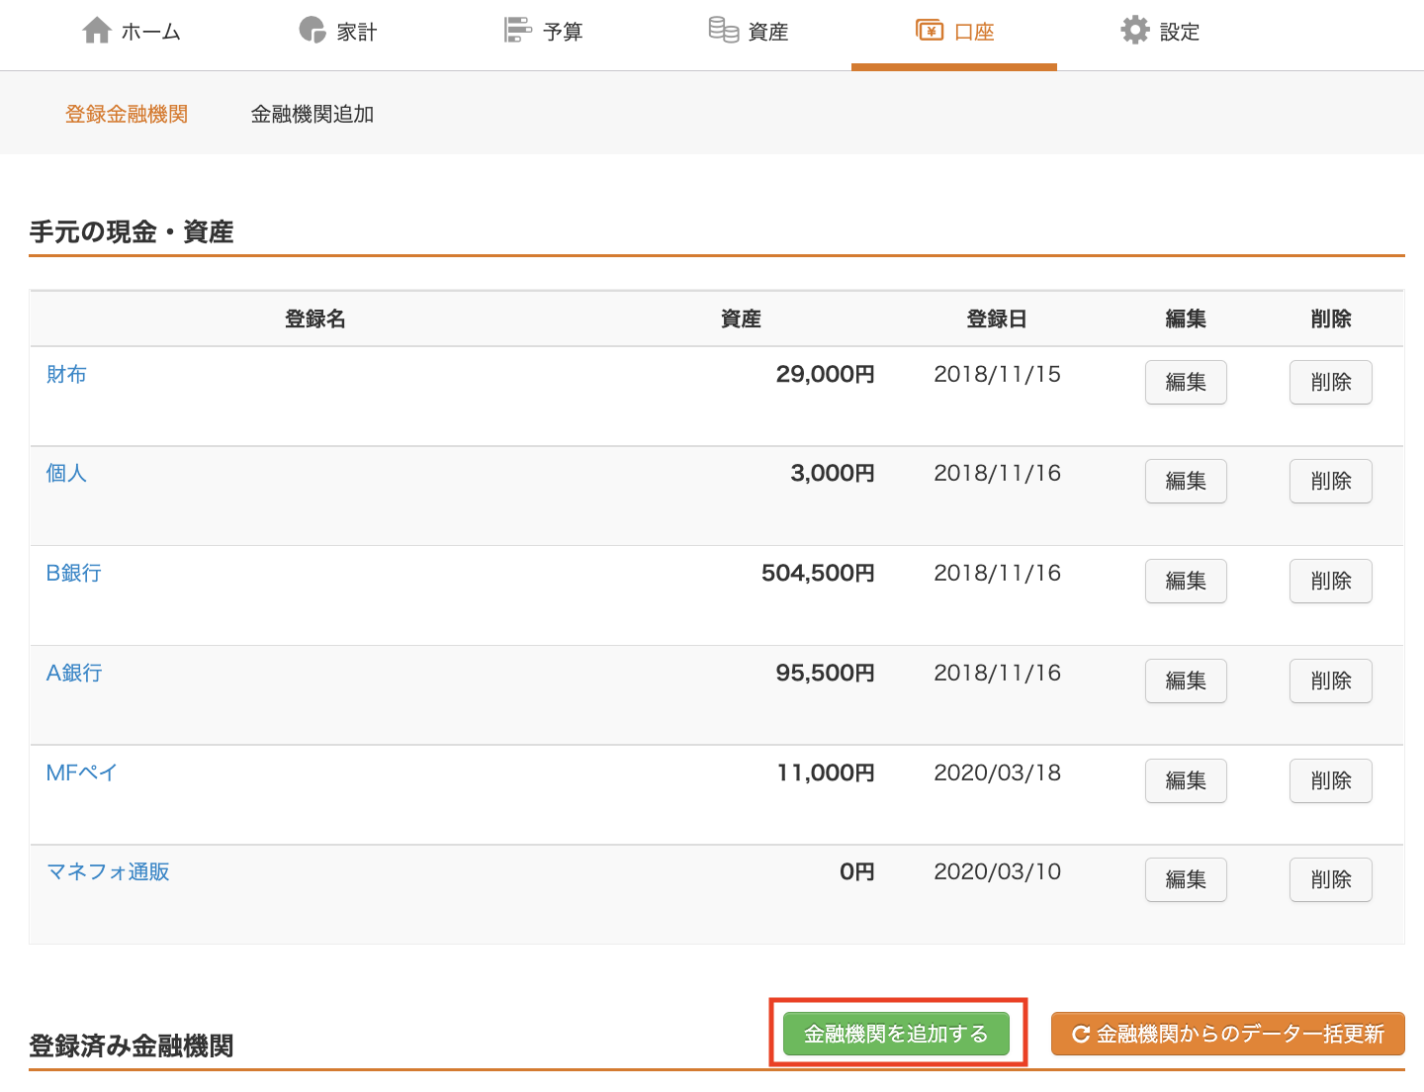Click the 口座 yen account icon
Viewport: 1424px width, 1092px height.
(930, 31)
